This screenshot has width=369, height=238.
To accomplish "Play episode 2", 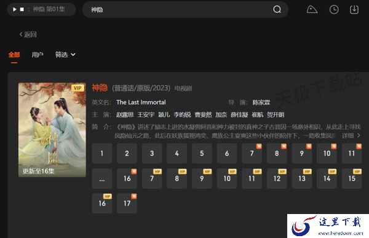I will [127, 153].
